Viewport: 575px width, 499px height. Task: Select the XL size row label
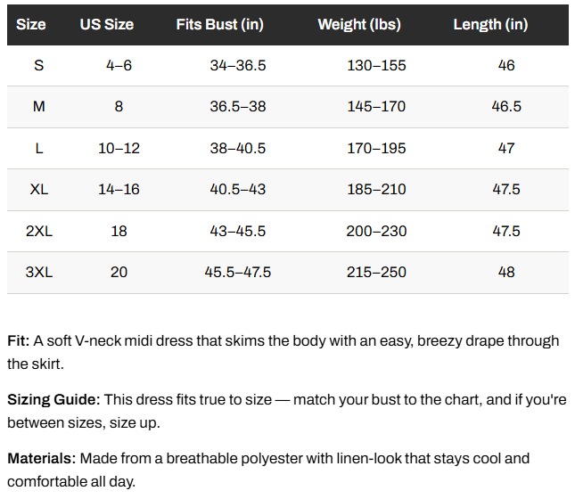[x=39, y=190]
